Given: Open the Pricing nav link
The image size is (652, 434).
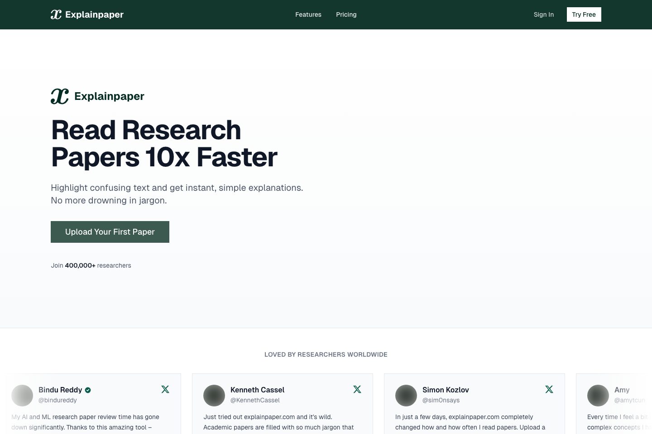Looking at the screenshot, I should [x=346, y=14].
